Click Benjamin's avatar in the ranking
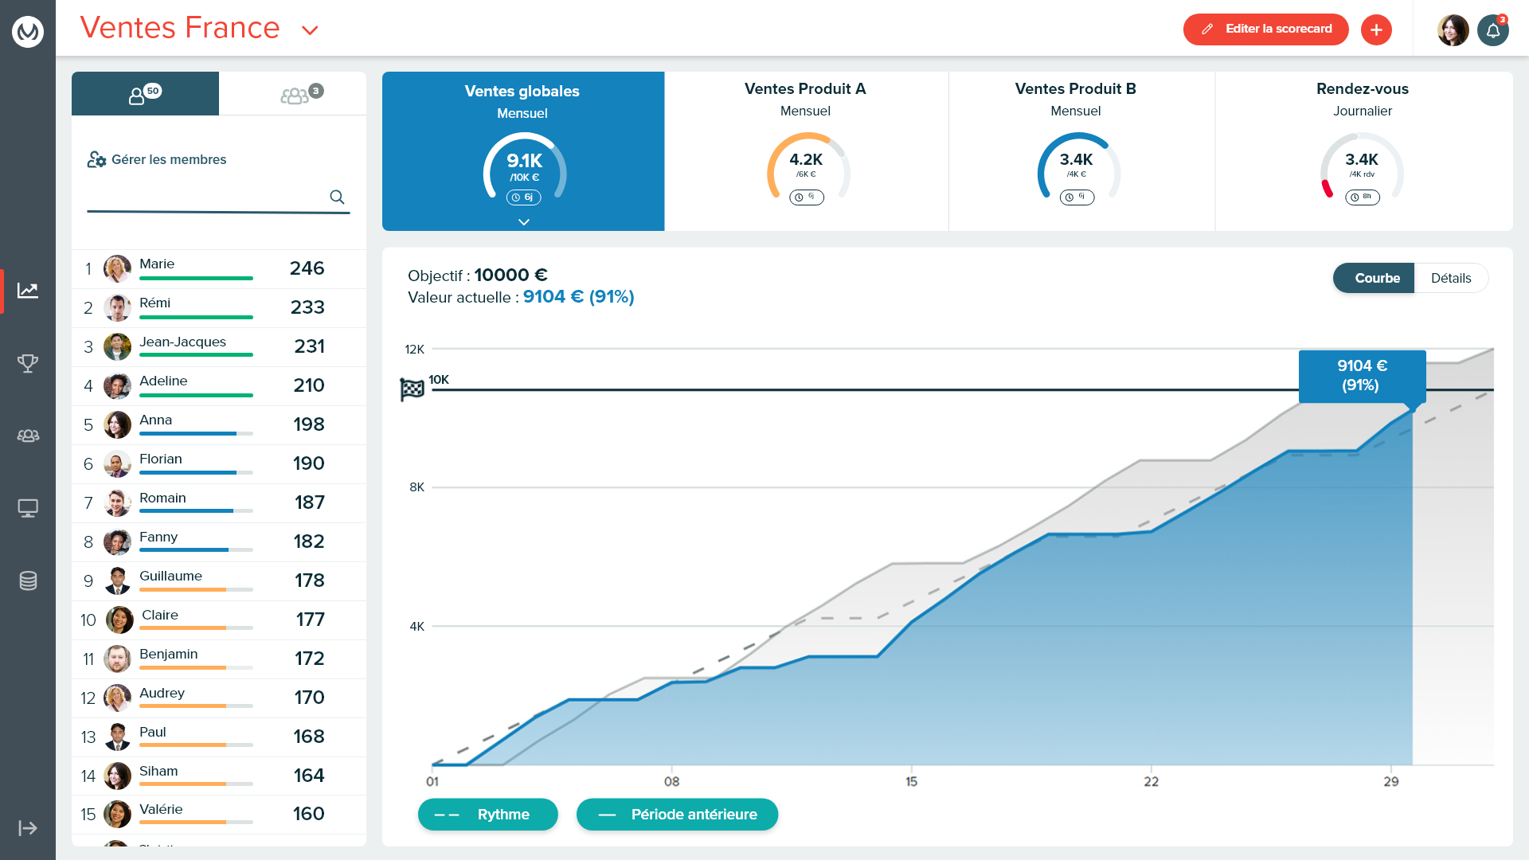The image size is (1529, 860). (117, 659)
